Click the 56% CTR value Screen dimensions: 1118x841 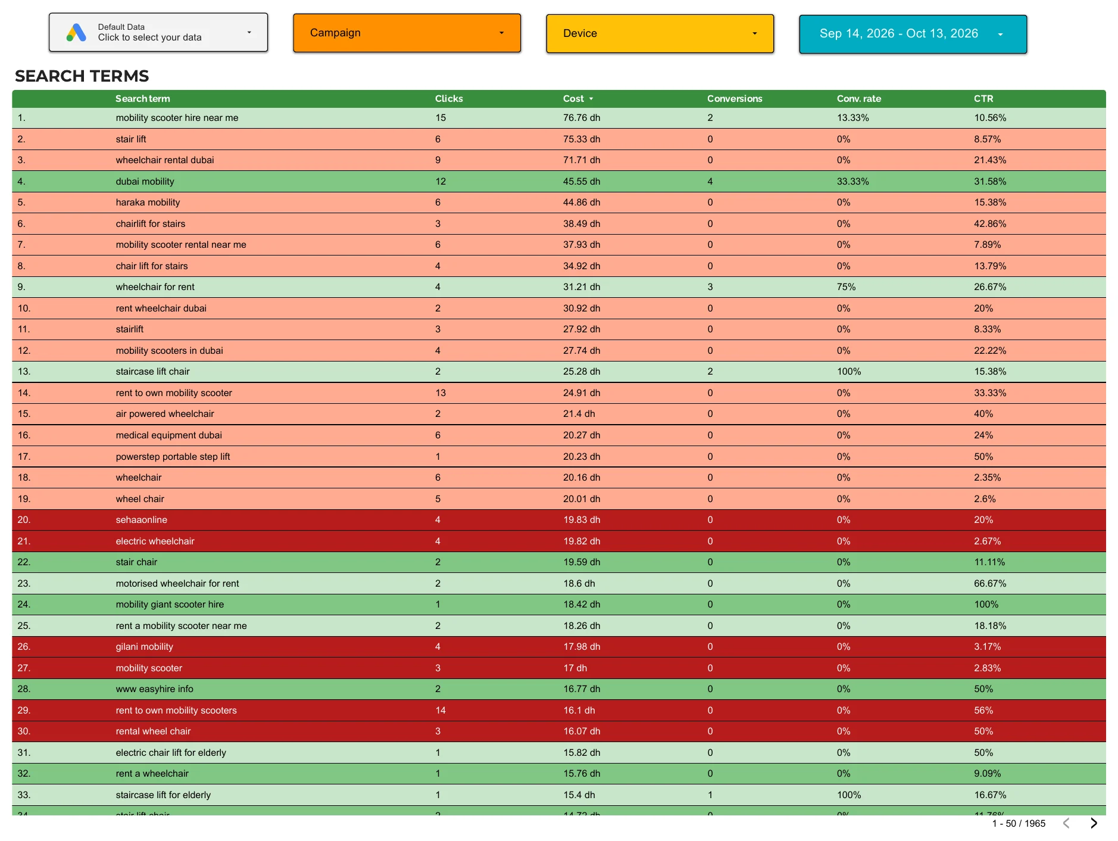[983, 711]
